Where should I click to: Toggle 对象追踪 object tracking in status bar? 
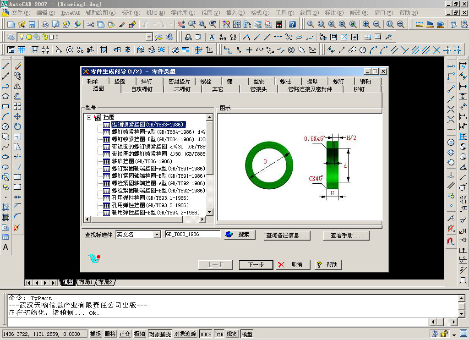(185, 334)
